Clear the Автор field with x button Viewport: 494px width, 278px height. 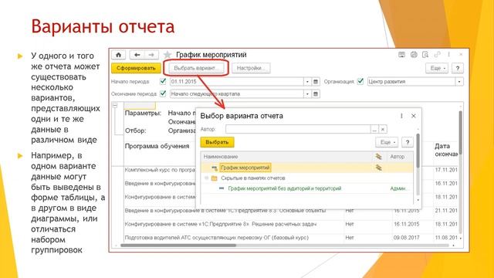click(x=383, y=129)
